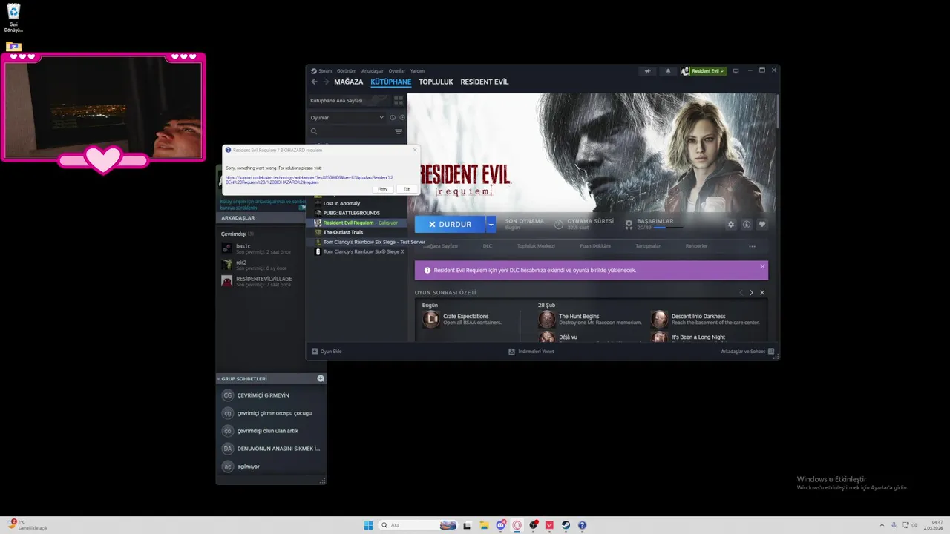Select PUBG: BATTLEGROUNDS in library
950x534 pixels.
click(x=351, y=213)
